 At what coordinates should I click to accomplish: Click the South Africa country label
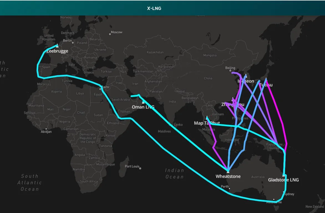coord(89,181)
